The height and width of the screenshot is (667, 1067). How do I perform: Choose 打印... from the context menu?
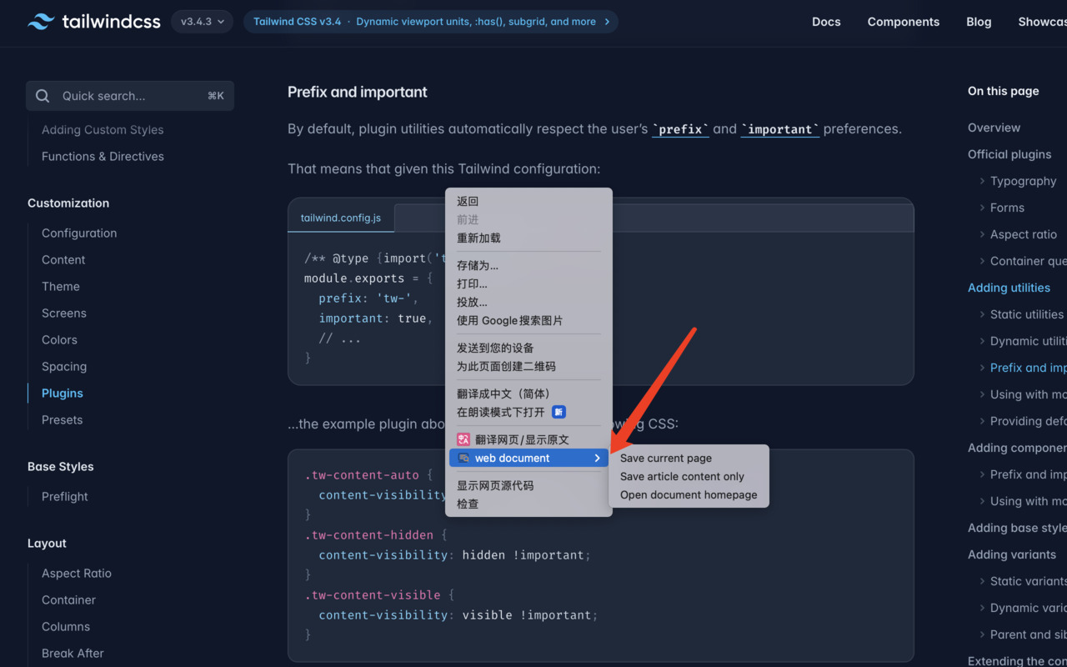coord(528,283)
